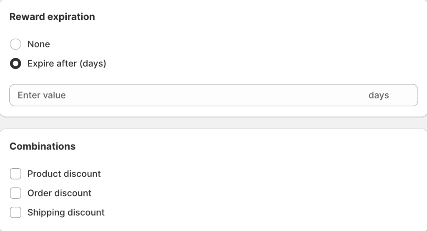Click empty space right of Combinations heading
The width and height of the screenshot is (427, 231).
(x=250, y=147)
